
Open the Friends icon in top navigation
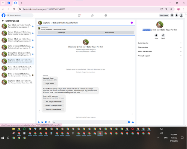(x=92, y=15)
